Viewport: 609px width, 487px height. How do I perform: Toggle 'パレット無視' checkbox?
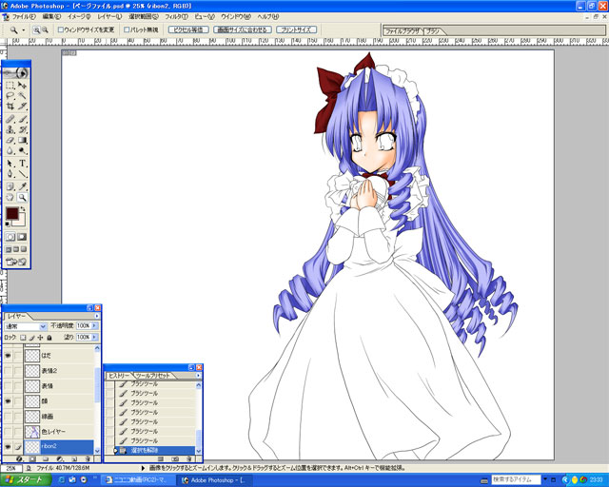[x=127, y=29]
